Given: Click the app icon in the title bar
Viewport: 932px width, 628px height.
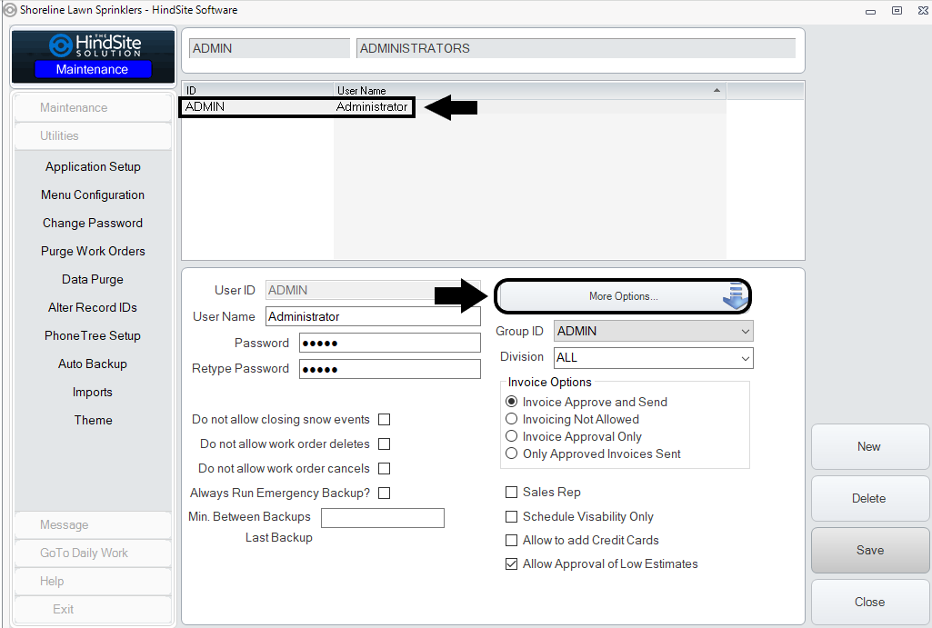Looking at the screenshot, I should click(10, 10).
